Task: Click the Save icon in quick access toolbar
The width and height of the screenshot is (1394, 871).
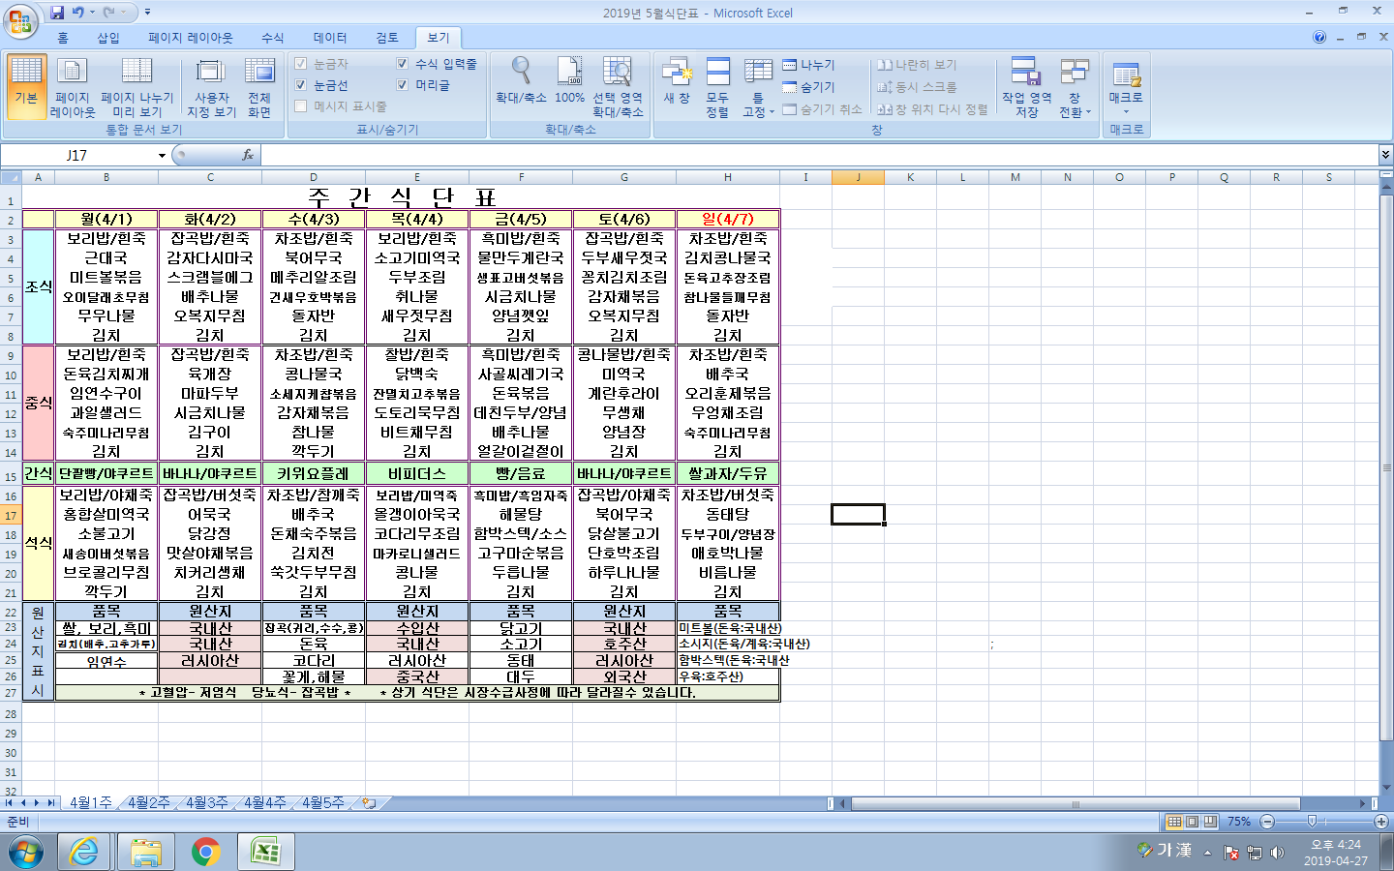Action: point(57,13)
